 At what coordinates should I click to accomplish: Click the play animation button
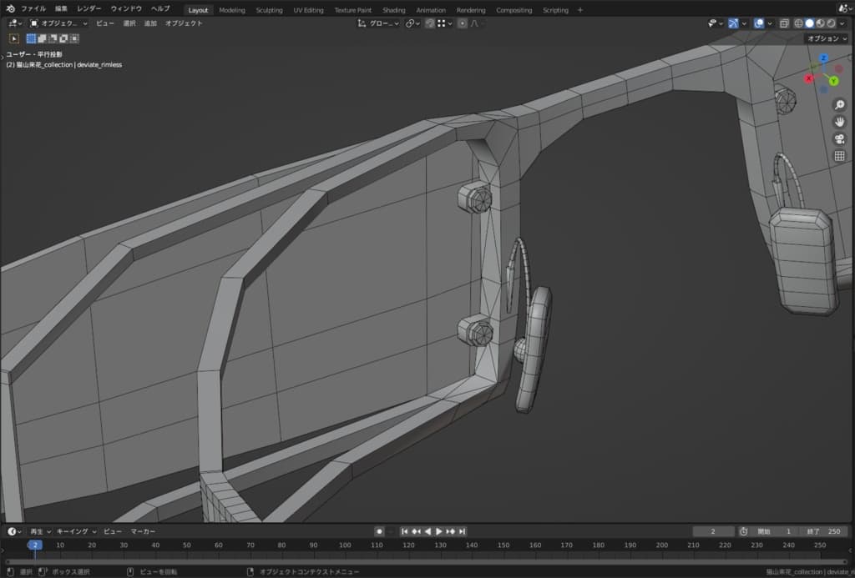point(439,531)
